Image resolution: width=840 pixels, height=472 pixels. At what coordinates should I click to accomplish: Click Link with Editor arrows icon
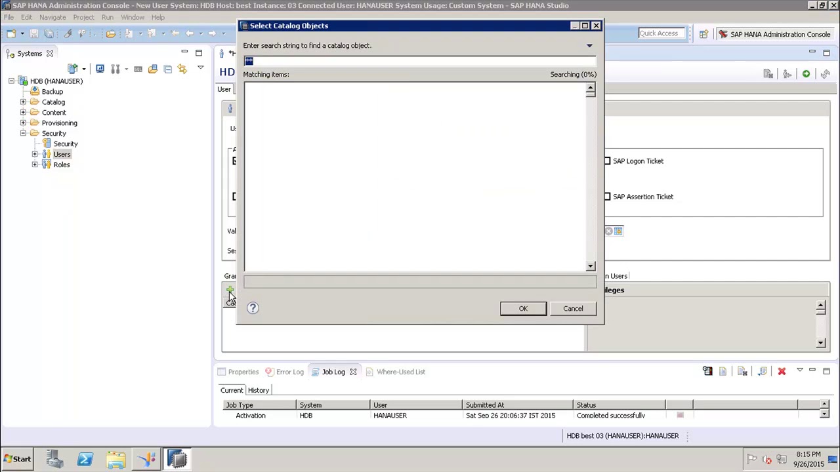tap(182, 69)
